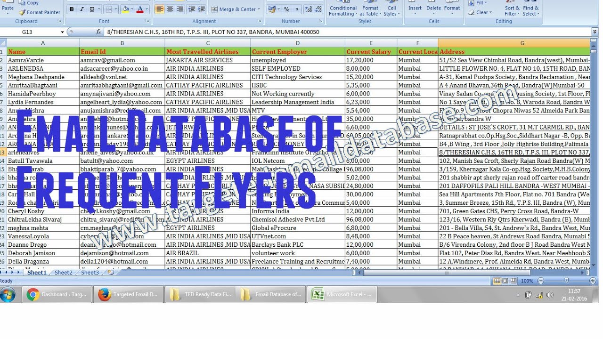603x339 pixels.
Task: Switch to the Sheet2 tab
Action: pos(63,273)
